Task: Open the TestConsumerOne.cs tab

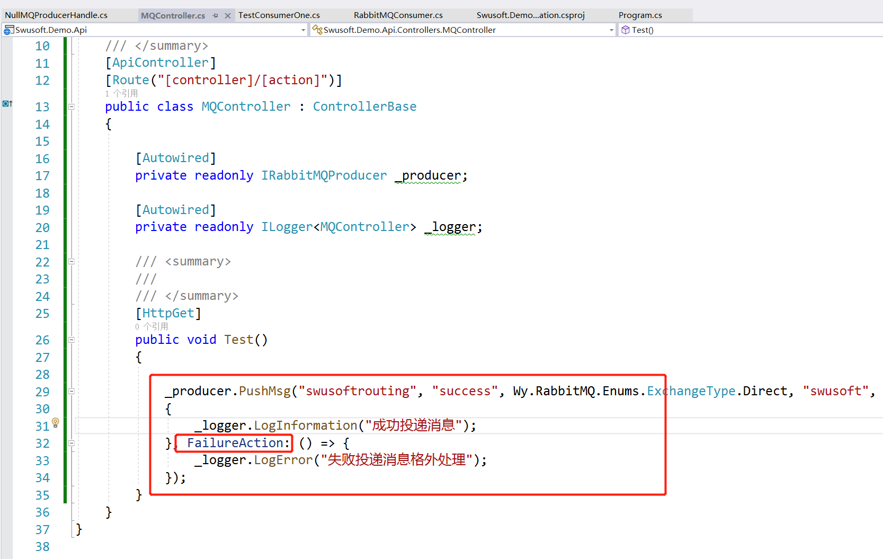Action: click(x=279, y=15)
